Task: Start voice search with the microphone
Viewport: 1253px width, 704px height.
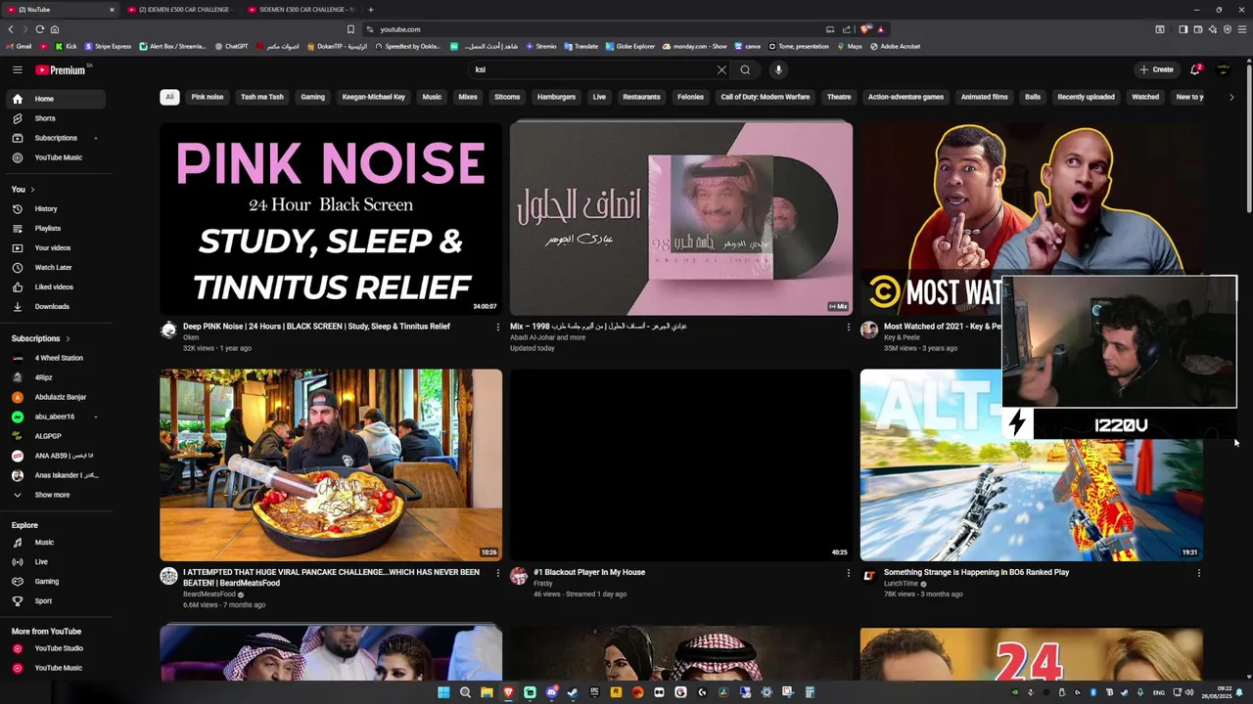Action: 778,69
